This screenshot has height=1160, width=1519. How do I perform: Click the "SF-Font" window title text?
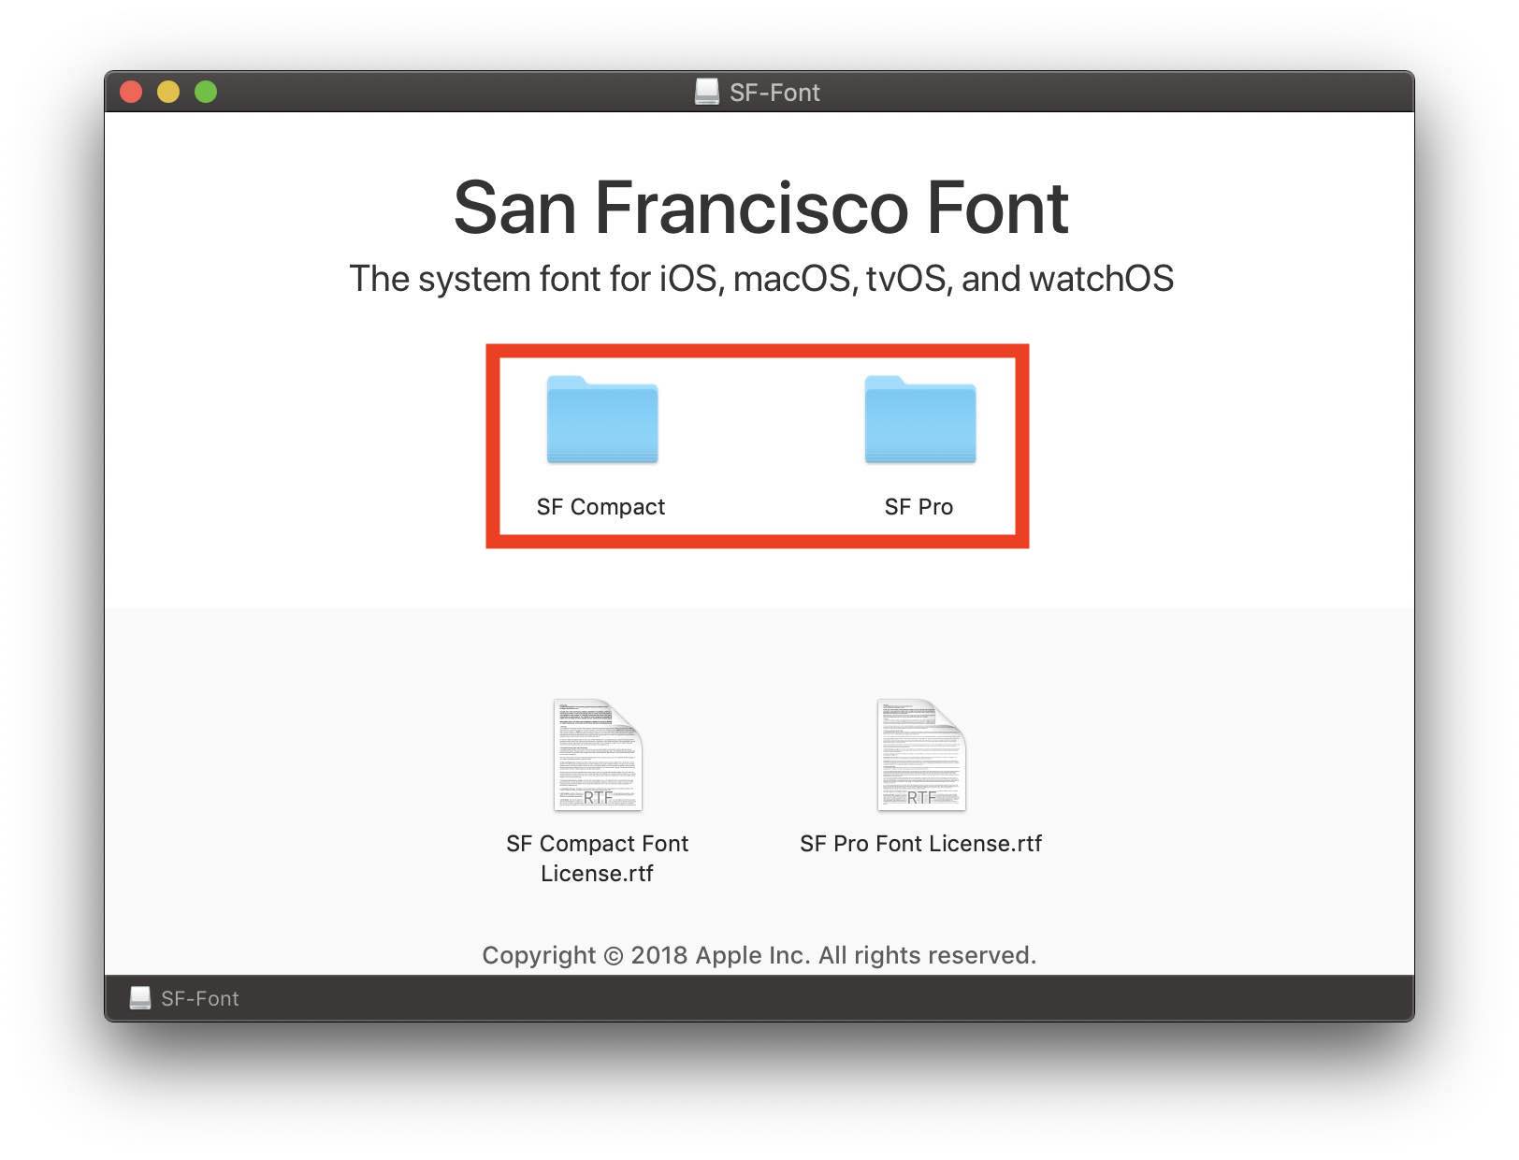(774, 93)
